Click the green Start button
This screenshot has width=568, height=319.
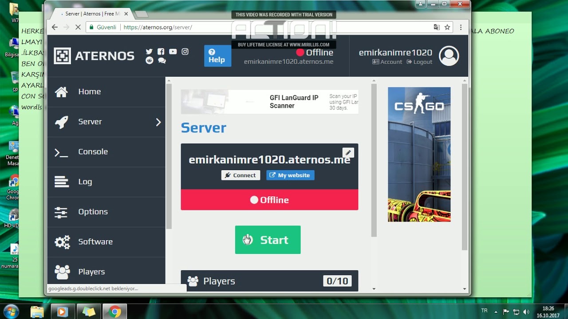(268, 240)
